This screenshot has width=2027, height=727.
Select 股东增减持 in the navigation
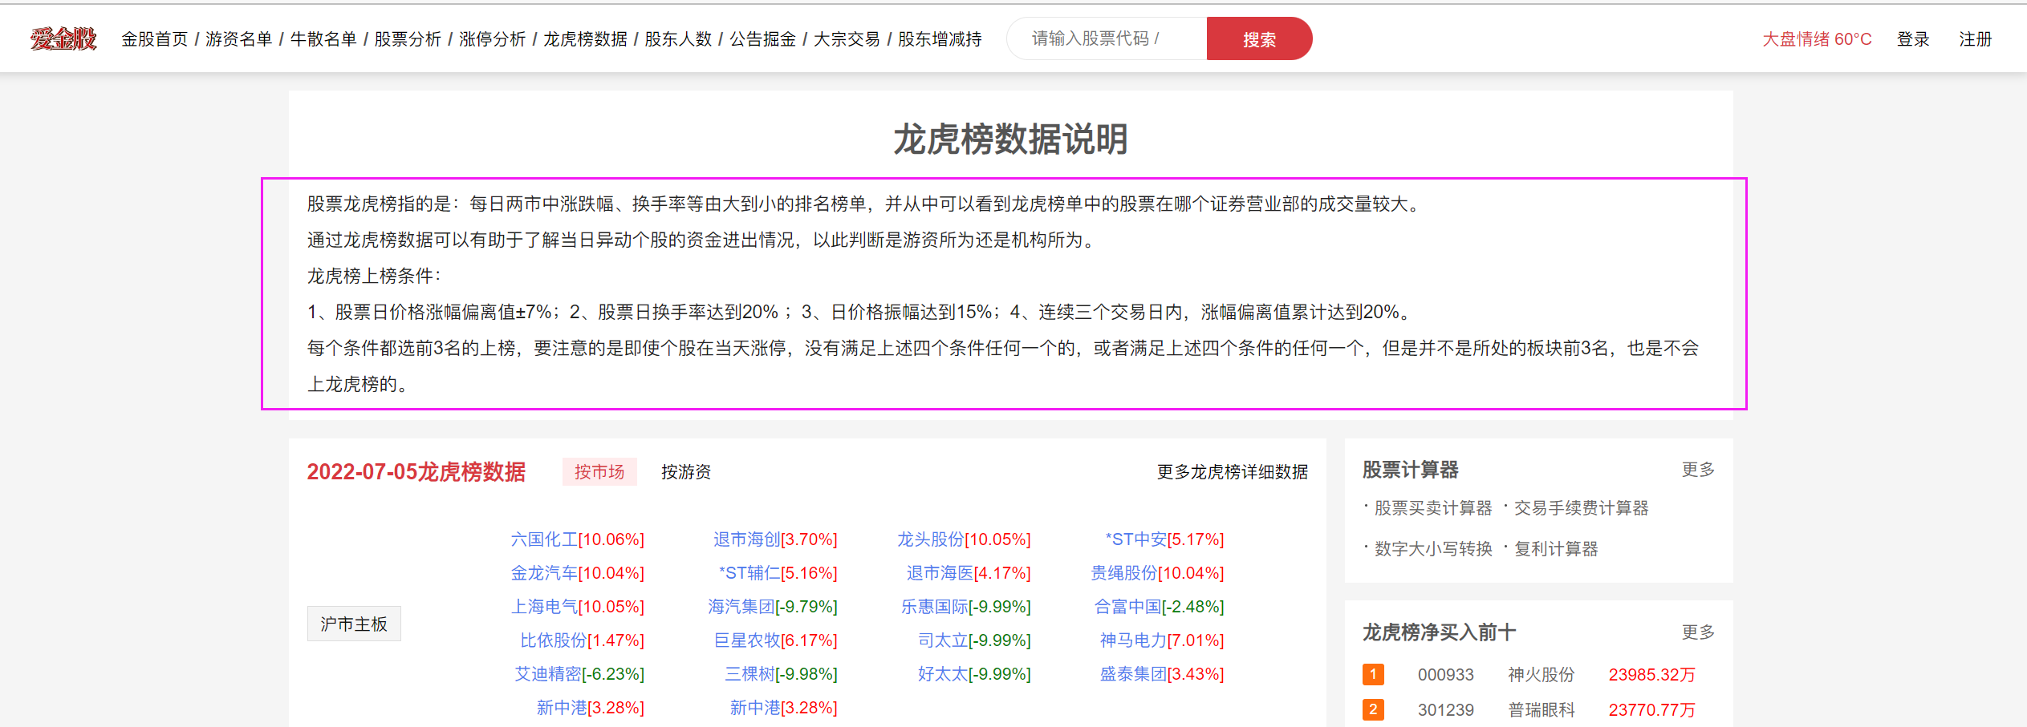940,39
